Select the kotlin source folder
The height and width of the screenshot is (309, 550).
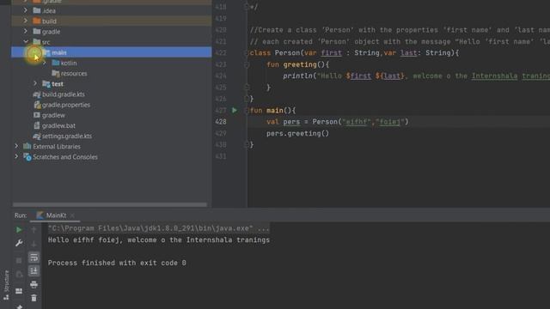click(69, 63)
